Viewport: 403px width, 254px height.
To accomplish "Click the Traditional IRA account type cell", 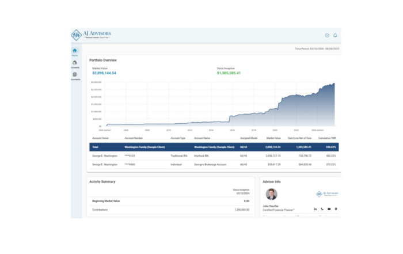I will (179, 156).
